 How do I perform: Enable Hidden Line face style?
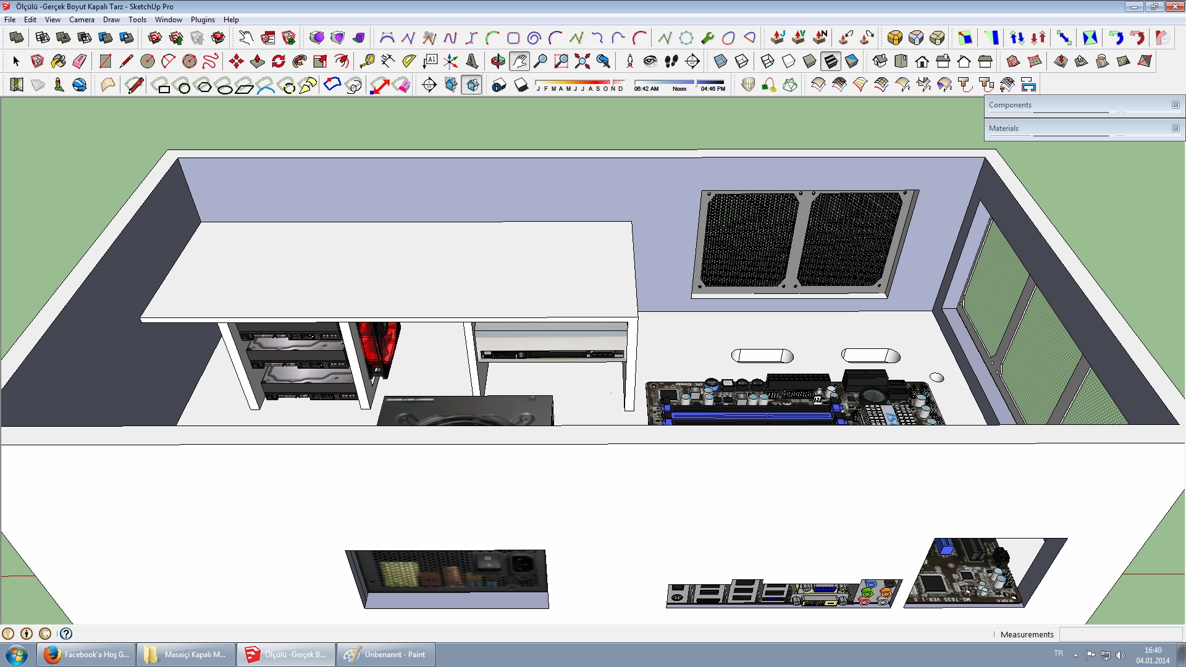coord(789,61)
